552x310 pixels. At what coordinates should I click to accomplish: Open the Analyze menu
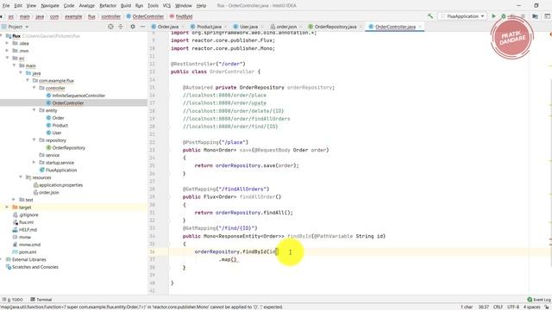86,6
